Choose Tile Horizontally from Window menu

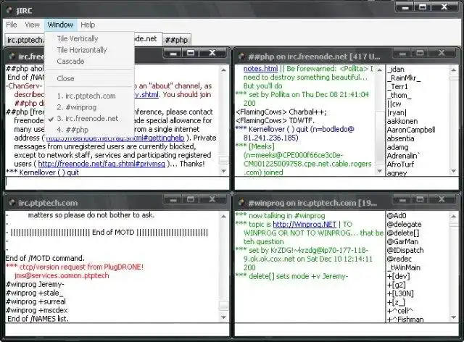tap(82, 50)
